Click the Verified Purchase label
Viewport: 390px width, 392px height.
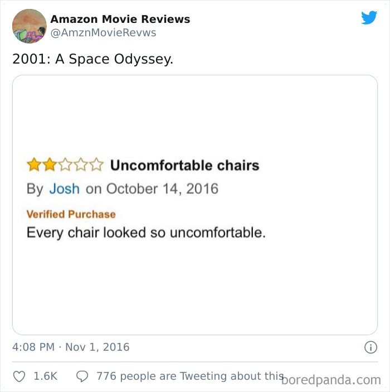tap(71, 214)
